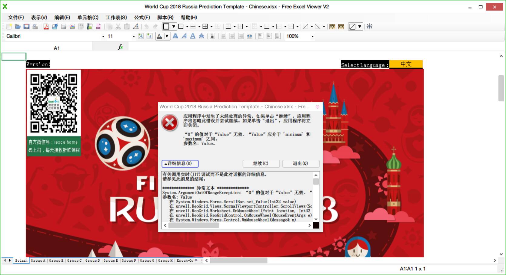The width and height of the screenshot is (506, 275).
Task: Toggle top vertical alignment
Action: [x=260, y=36]
